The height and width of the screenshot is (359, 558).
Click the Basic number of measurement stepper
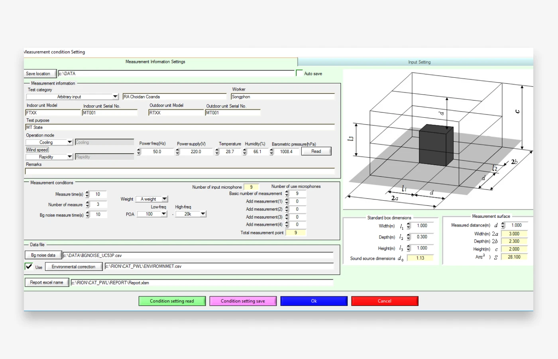coord(287,193)
